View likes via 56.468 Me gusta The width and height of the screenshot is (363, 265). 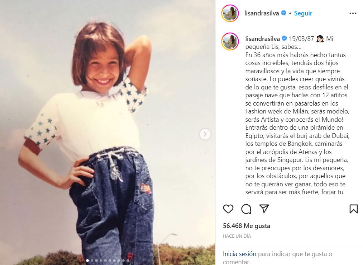pyautogui.click(x=246, y=226)
